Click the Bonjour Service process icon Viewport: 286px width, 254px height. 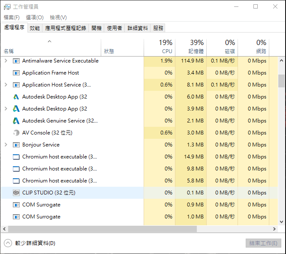tap(16, 145)
